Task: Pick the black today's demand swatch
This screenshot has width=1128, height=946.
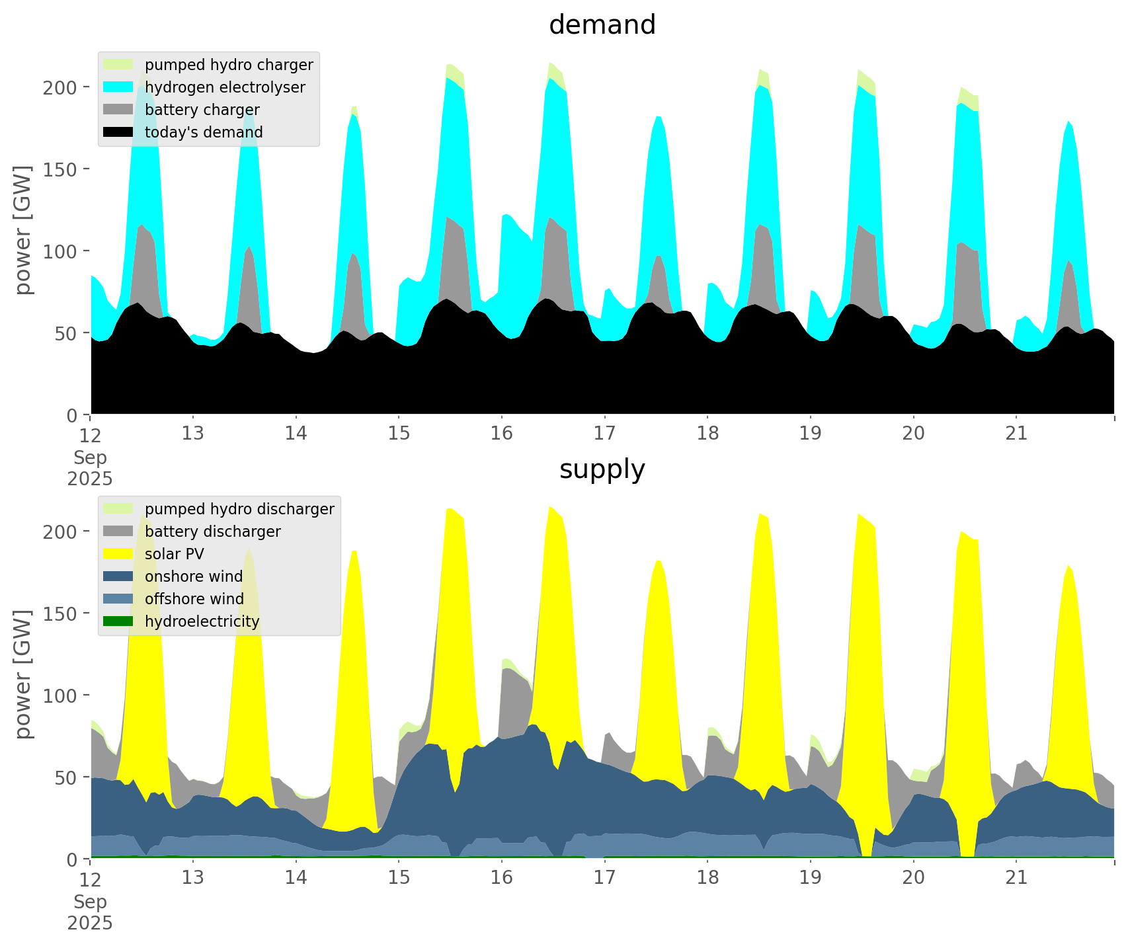Action: (x=118, y=132)
